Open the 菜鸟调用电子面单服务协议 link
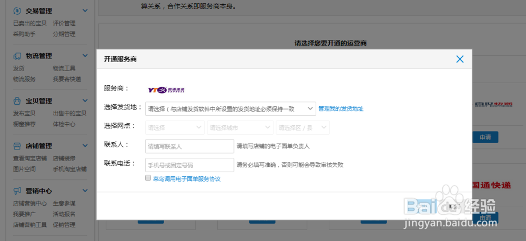The width and height of the screenshot is (526, 241). pos(187,179)
